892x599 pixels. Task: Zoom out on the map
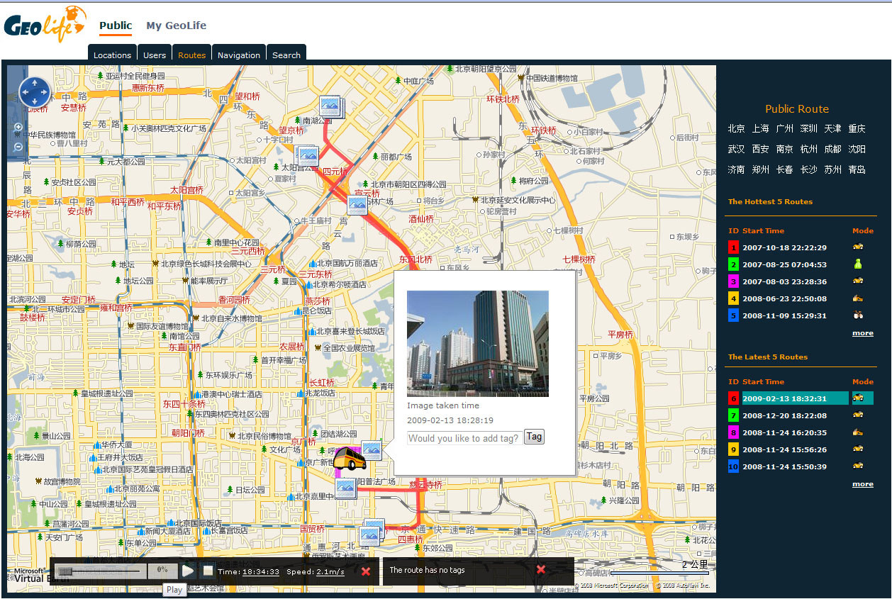pos(18,147)
